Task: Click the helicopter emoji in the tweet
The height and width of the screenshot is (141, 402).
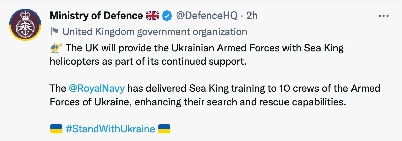Action: [56, 48]
